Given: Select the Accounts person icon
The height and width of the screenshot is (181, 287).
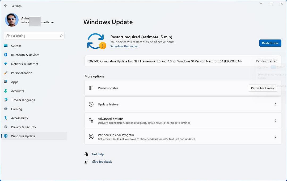Looking at the screenshot, I should click(6, 91).
